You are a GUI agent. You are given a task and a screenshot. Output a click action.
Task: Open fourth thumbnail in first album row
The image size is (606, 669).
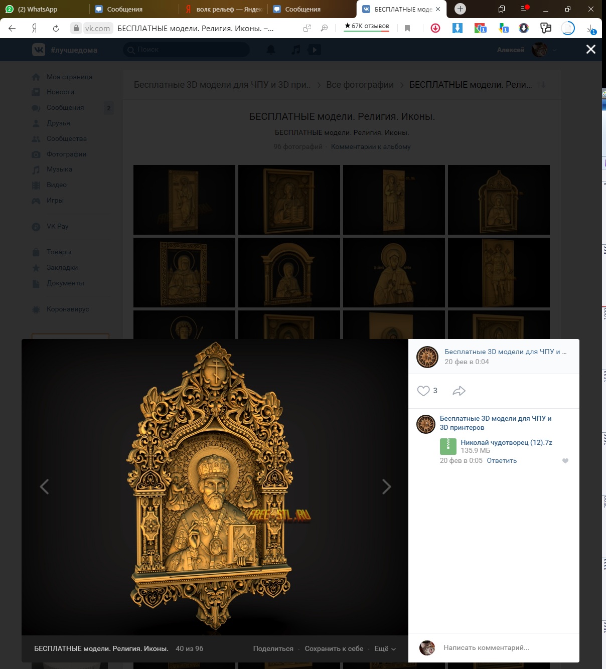pos(499,200)
